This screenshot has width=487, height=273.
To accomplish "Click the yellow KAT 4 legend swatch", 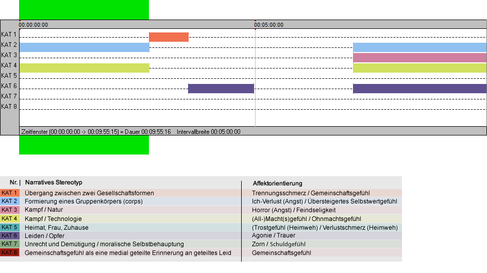I will tap(10, 218).
